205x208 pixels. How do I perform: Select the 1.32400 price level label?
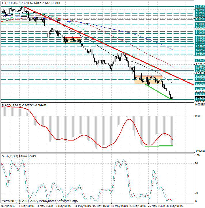[x=200, y=10]
